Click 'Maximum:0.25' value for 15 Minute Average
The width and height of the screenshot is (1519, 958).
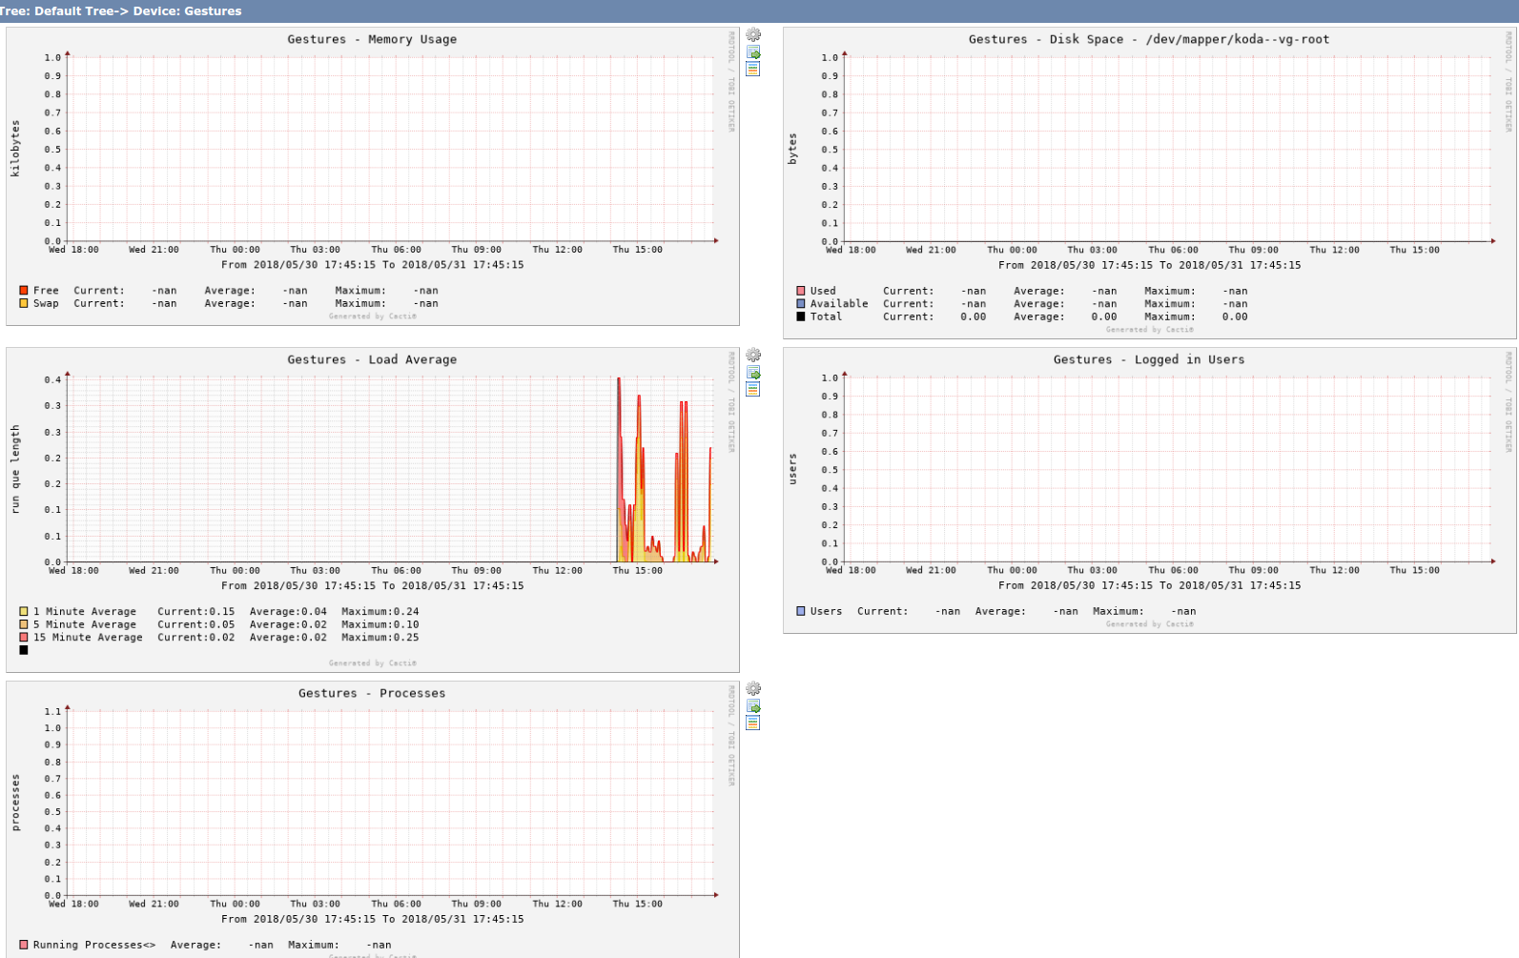click(x=380, y=638)
